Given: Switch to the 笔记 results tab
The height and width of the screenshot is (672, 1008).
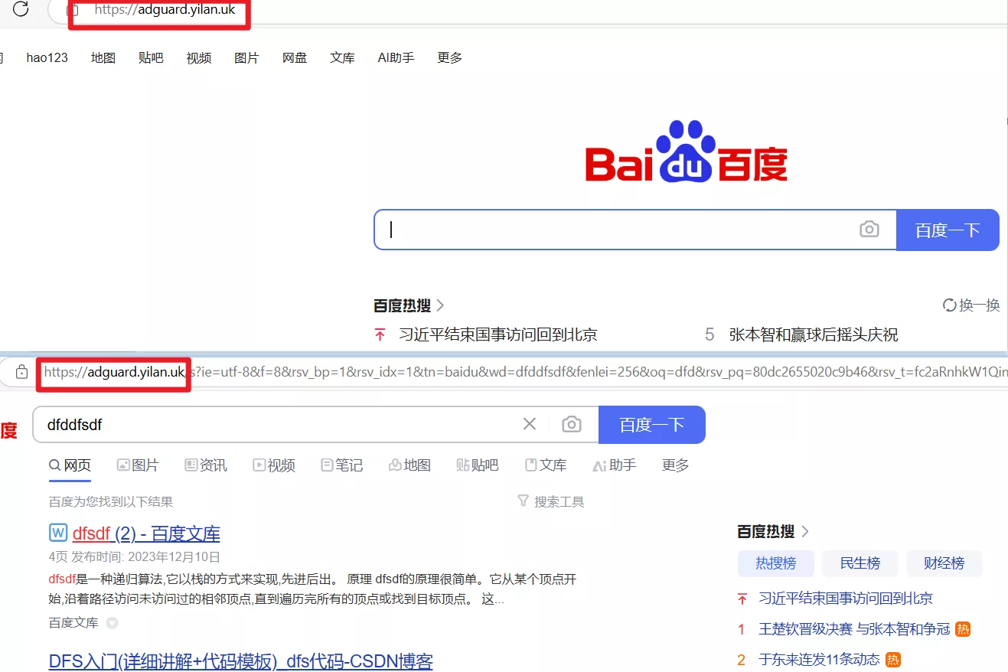Looking at the screenshot, I should tap(341, 465).
